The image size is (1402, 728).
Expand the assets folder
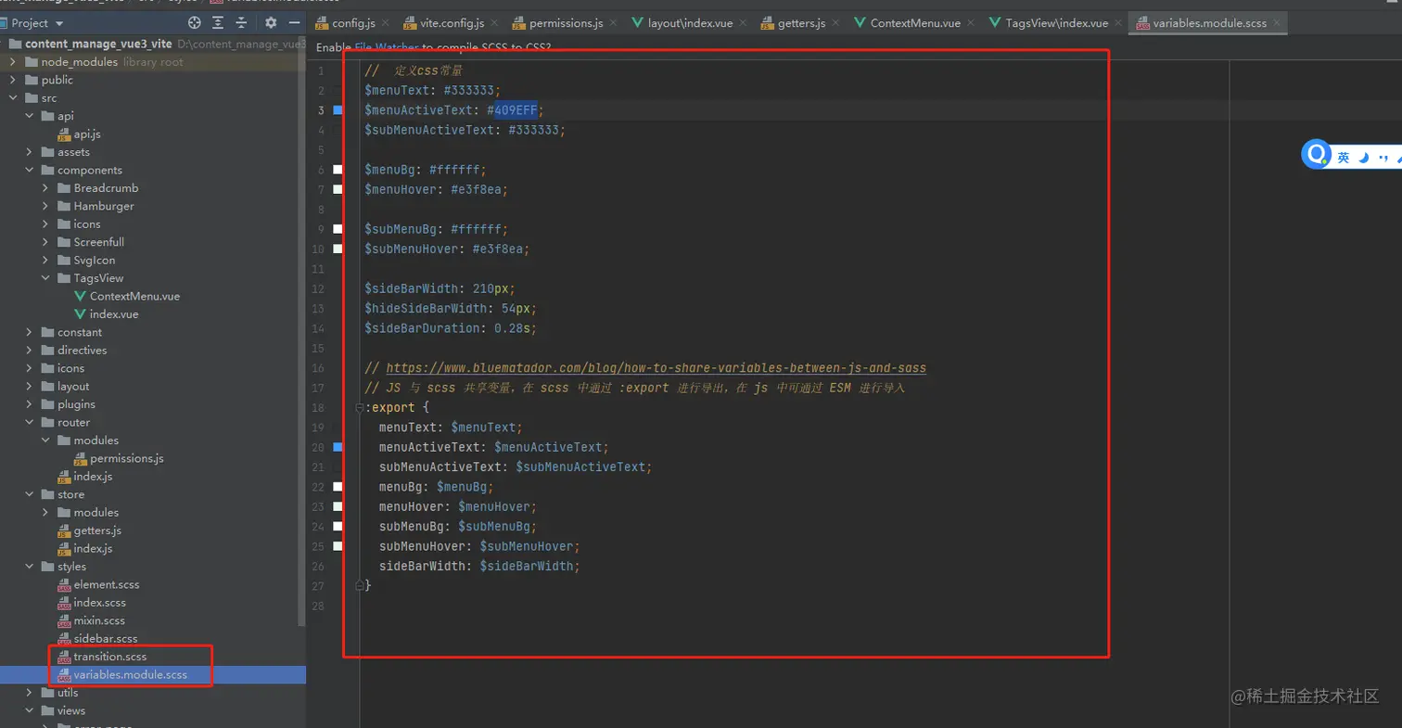click(x=30, y=152)
